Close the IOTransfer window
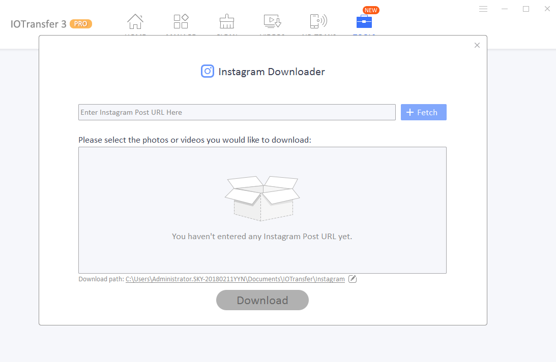Image resolution: width=556 pixels, height=362 pixels. pyautogui.click(x=547, y=9)
